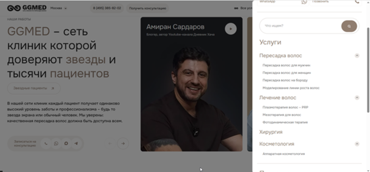Open the Мезотерапия для волос link

(x=282, y=115)
